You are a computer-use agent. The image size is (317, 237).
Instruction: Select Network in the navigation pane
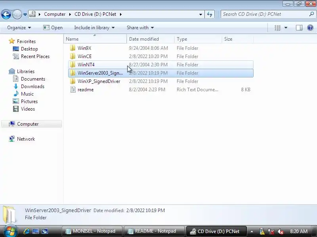26,139
